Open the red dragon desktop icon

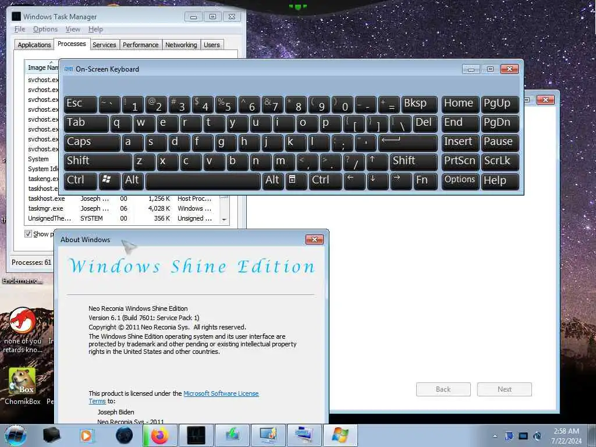click(x=23, y=331)
